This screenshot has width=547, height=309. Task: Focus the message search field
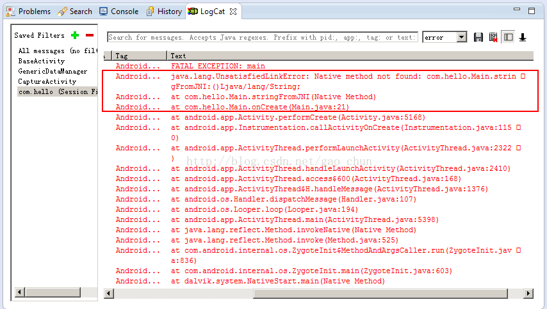pyautogui.click(x=263, y=37)
